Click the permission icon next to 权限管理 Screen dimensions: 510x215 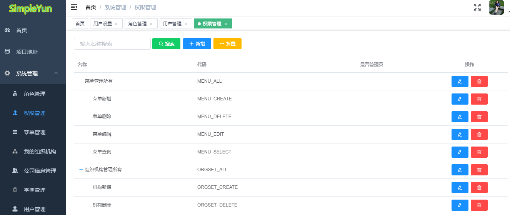tap(15, 113)
